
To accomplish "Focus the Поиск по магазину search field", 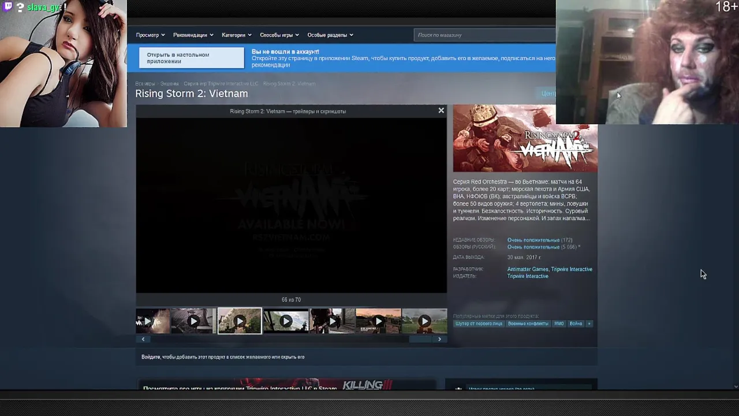I will click(x=484, y=35).
